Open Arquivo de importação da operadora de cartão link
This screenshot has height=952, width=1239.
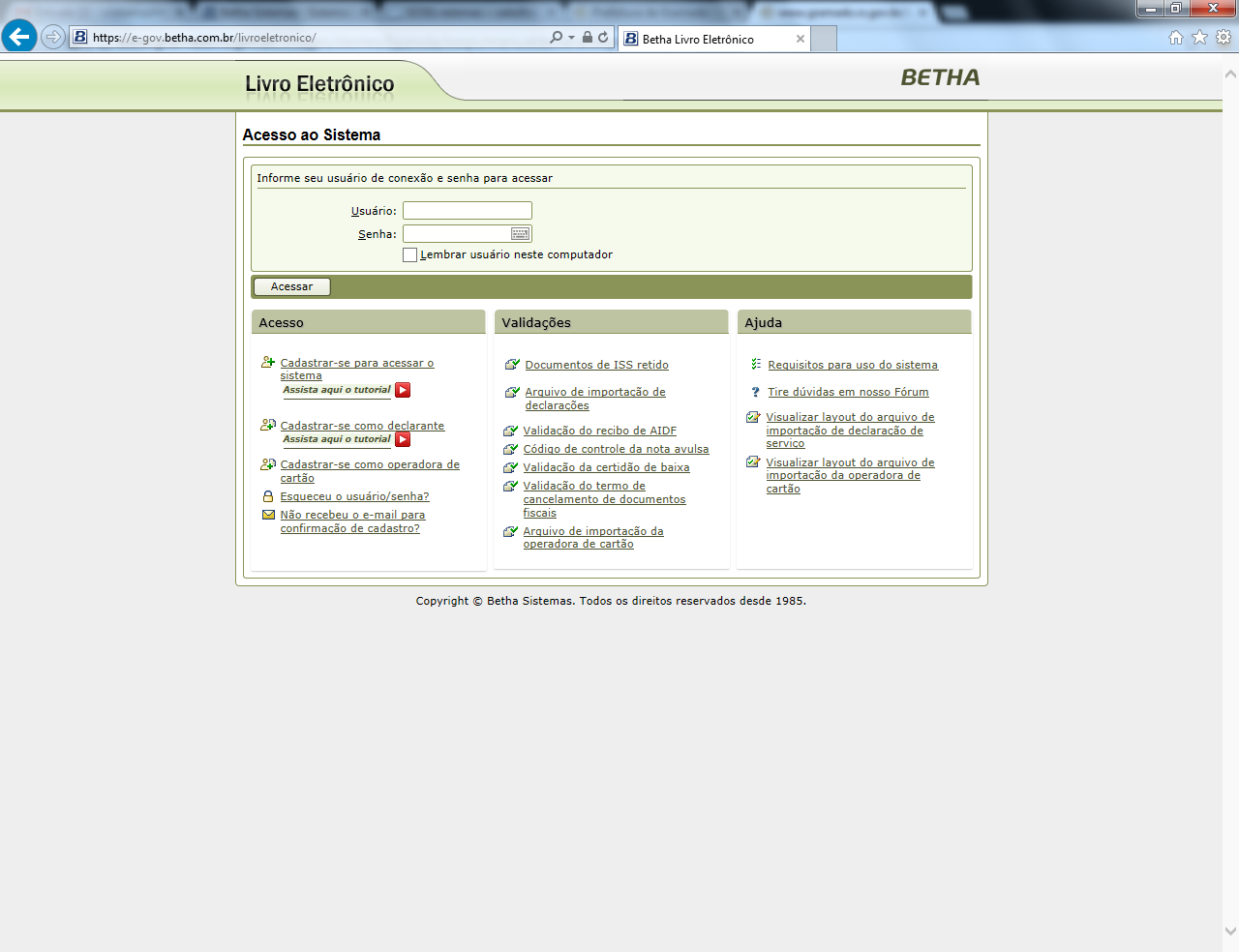coord(592,538)
